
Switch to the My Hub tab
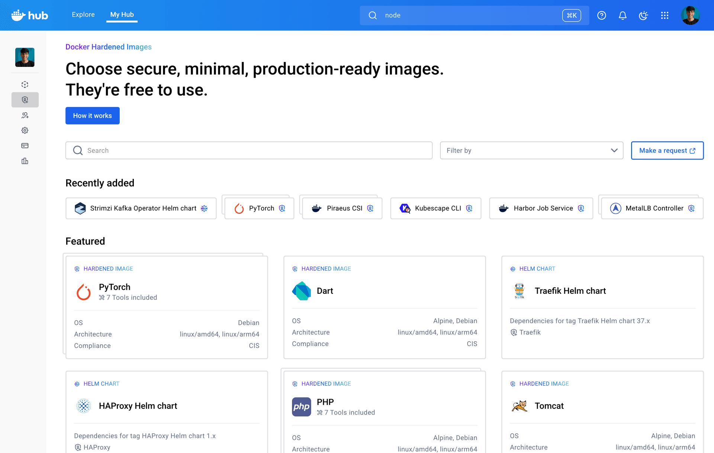pos(122,14)
